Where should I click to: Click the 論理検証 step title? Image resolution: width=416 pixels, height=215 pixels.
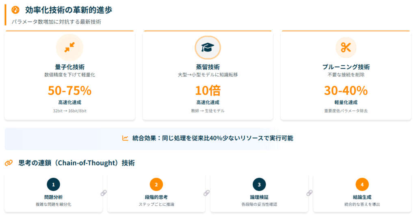click(259, 197)
